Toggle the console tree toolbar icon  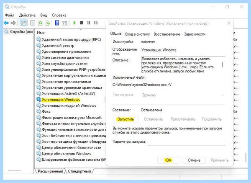23,23
